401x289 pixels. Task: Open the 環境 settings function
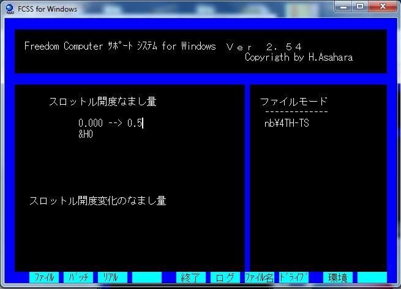point(338,277)
